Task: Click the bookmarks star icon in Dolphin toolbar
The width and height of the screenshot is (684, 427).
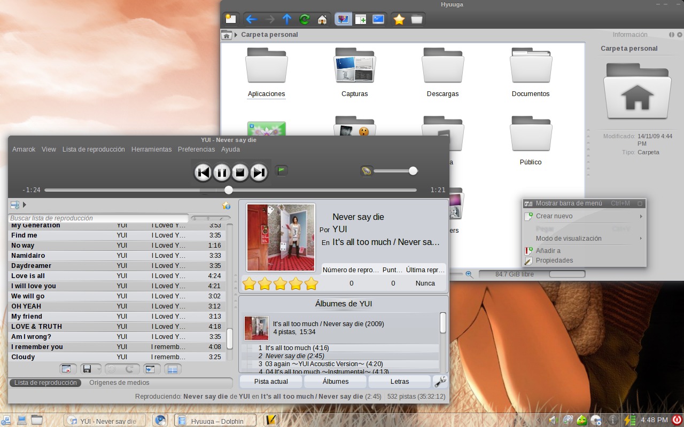Action: pos(399,19)
